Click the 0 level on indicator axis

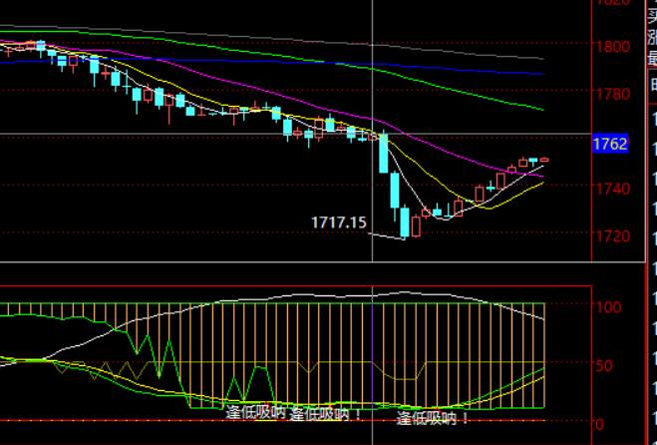[x=600, y=424]
